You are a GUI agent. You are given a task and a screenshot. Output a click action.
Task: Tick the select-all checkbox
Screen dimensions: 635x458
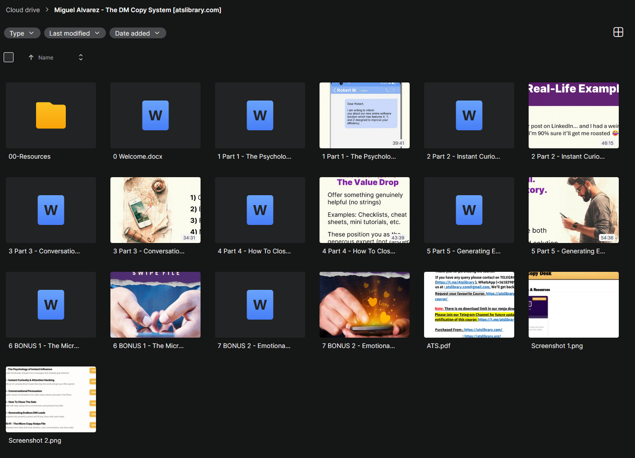pyautogui.click(x=9, y=57)
